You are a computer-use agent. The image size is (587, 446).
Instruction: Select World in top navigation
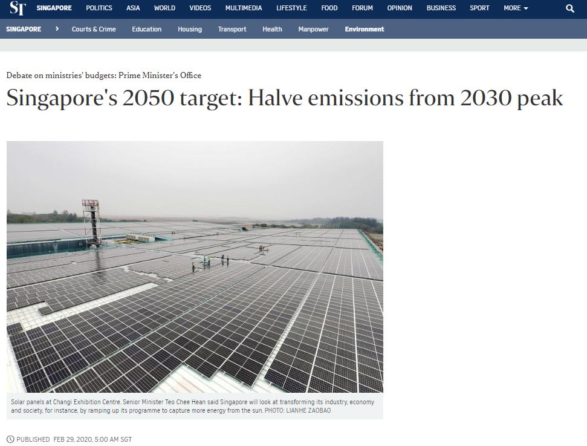(x=164, y=8)
